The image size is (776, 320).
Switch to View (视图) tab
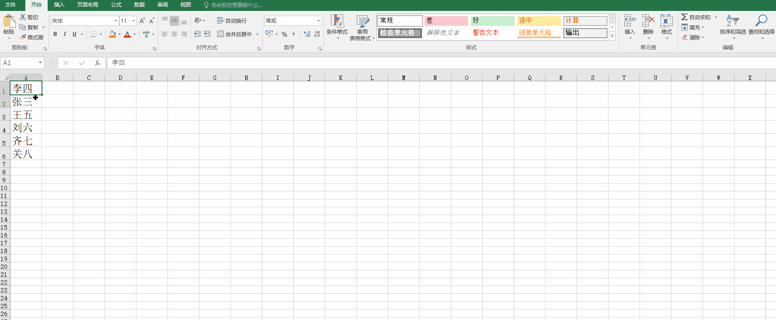click(x=186, y=5)
